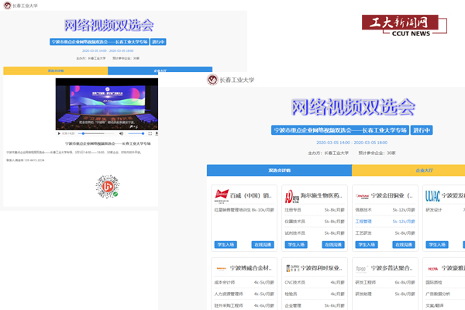Click 在线沟通 on the 海尔施生物医药 card

333,244
